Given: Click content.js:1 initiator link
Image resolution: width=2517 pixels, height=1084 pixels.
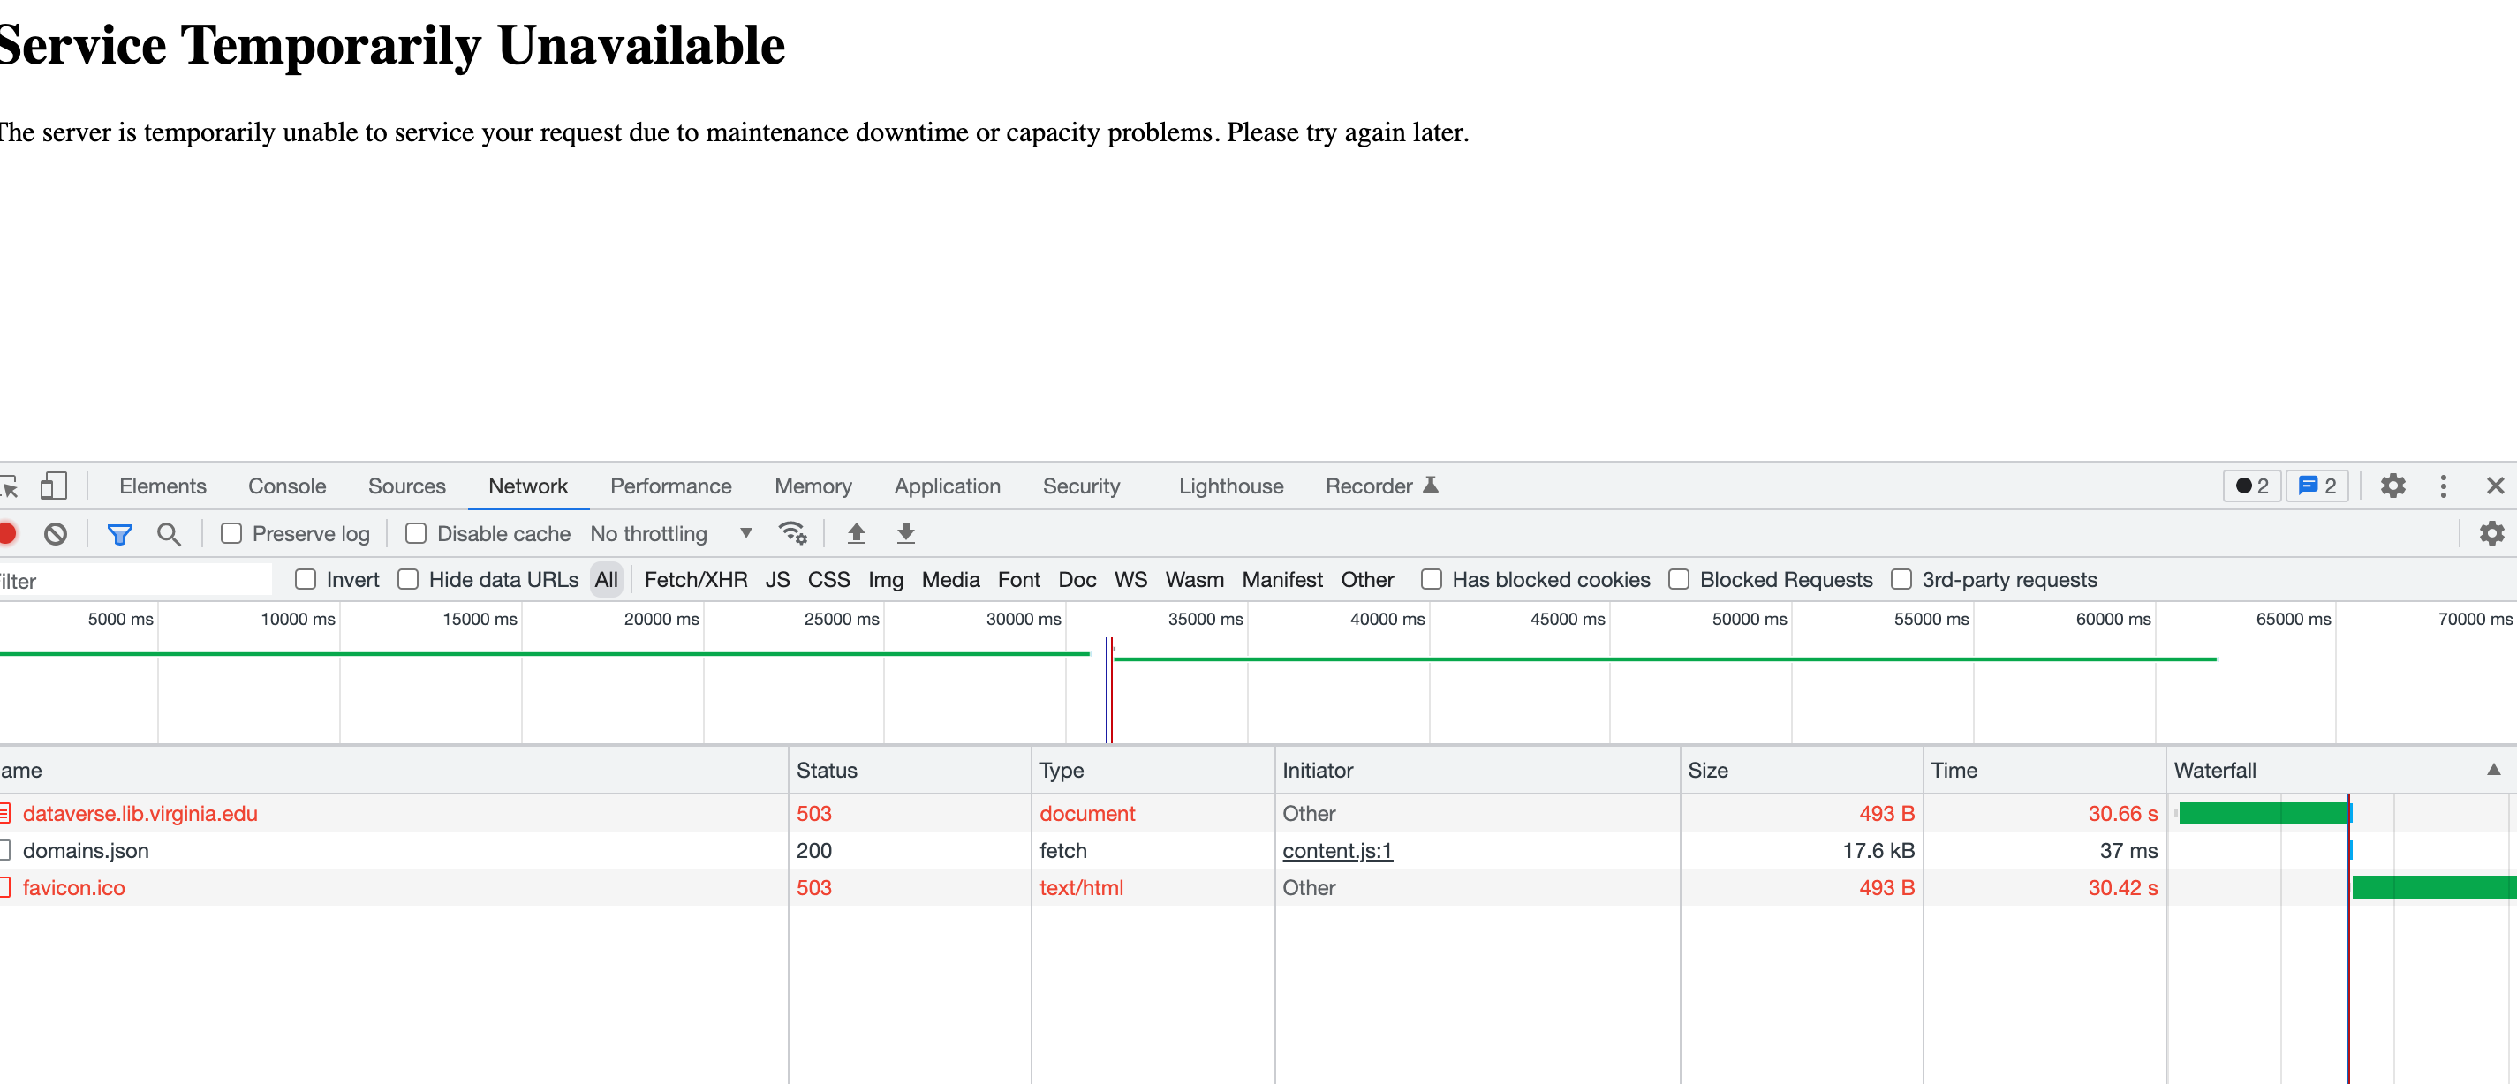Looking at the screenshot, I should [1337, 851].
